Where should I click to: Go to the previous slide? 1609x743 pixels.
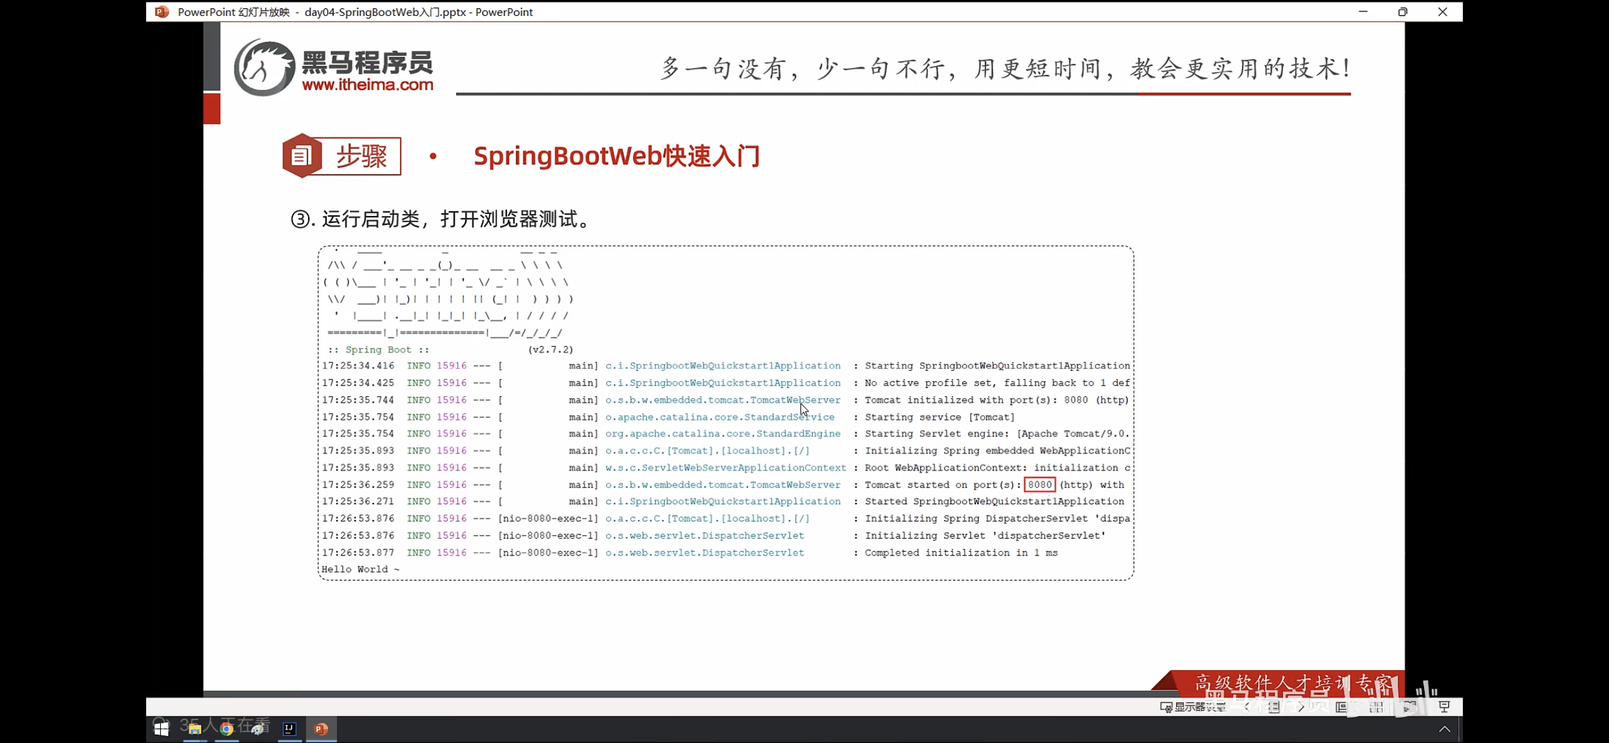pos(1247,707)
